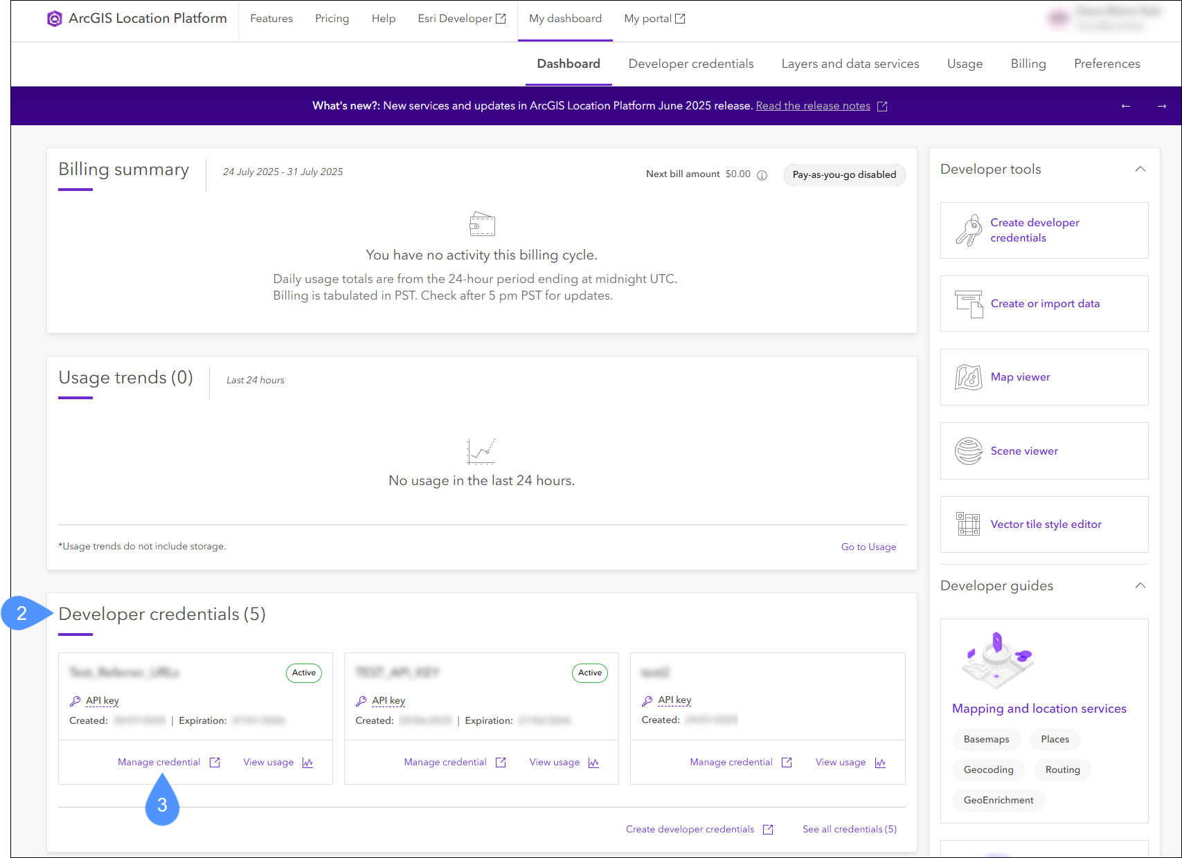
Task: Open the Preferences tab
Action: (x=1107, y=64)
